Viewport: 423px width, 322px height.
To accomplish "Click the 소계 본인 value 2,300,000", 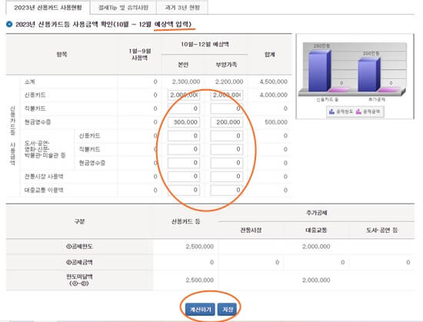I will click(186, 81).
